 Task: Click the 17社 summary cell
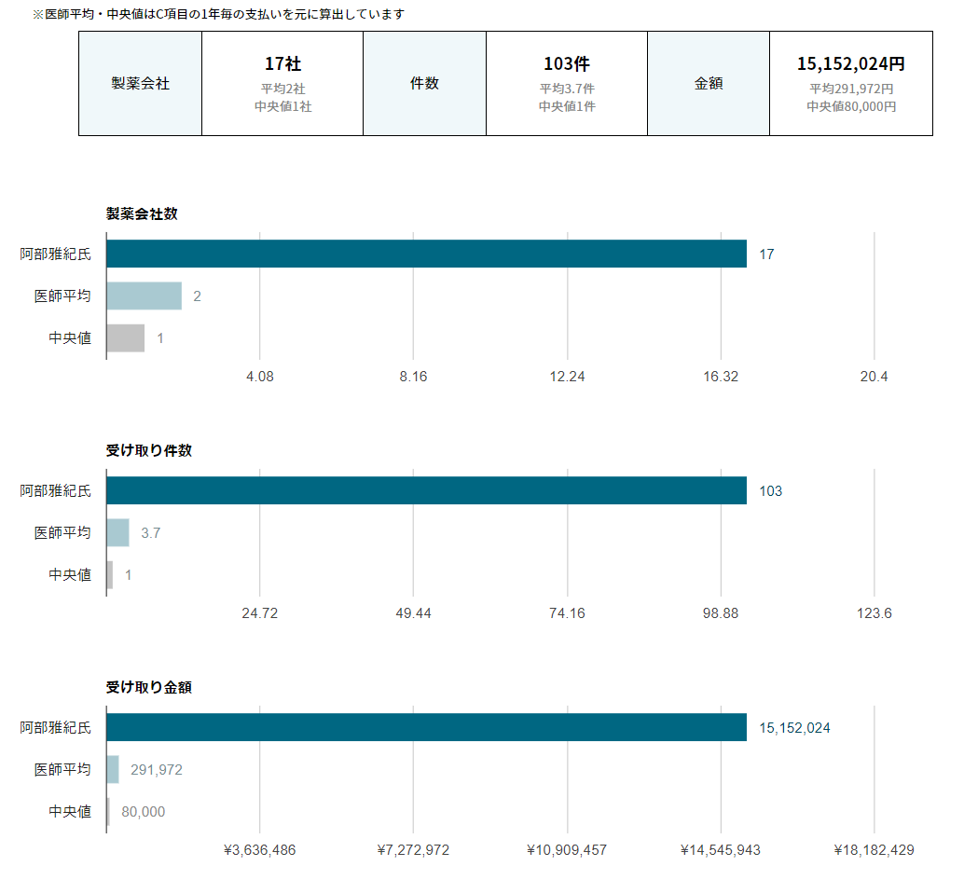point(282,84)
